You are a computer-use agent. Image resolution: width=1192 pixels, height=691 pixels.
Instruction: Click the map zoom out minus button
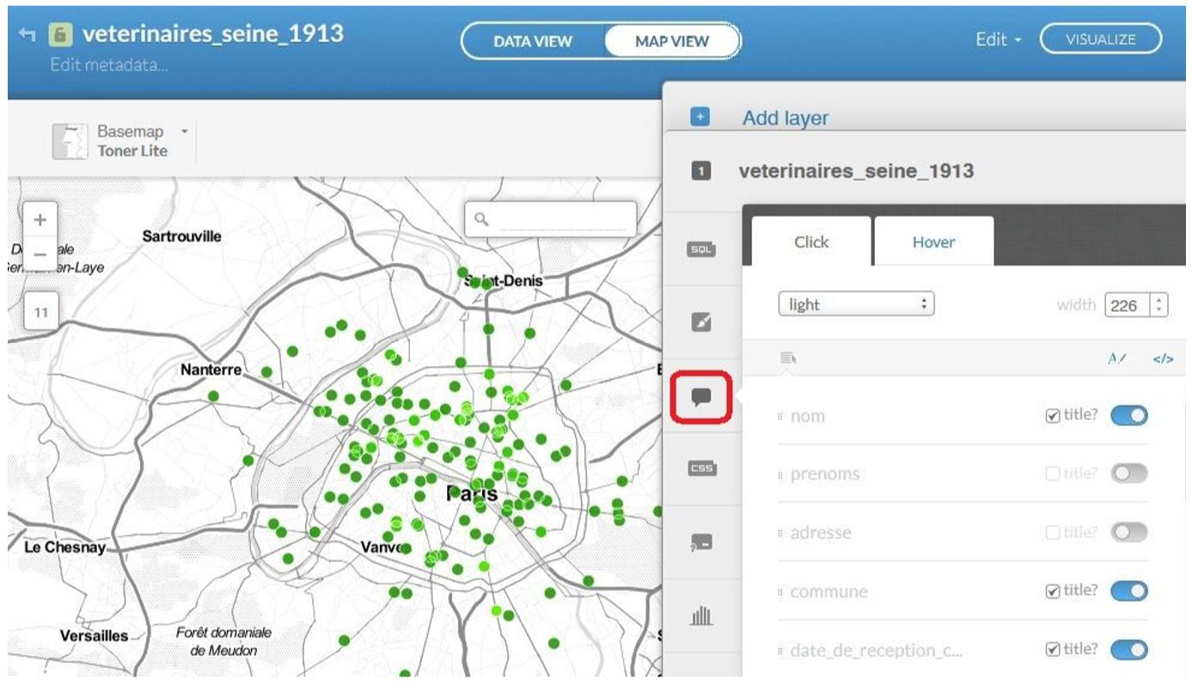click(40, 255)
